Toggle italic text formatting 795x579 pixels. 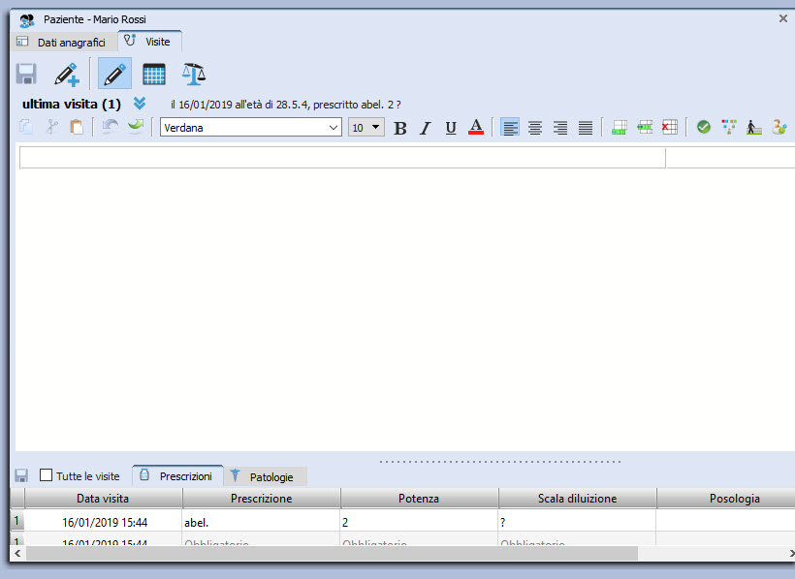coord(425,128)
